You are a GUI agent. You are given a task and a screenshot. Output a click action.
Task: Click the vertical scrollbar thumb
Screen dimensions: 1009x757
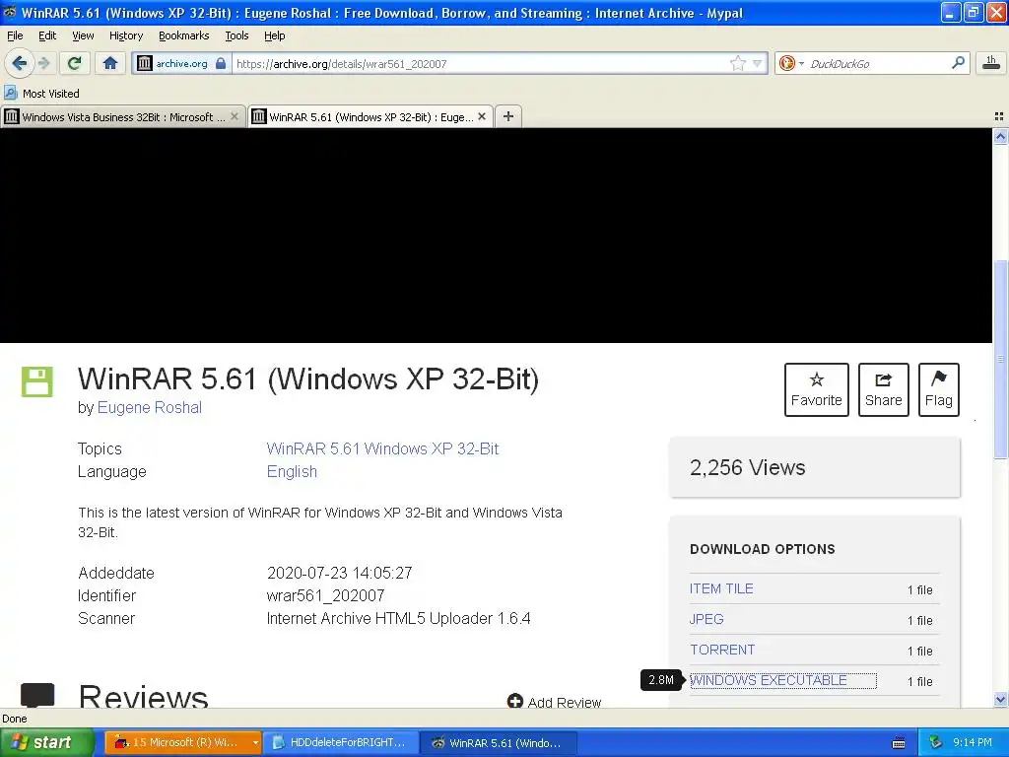[x=1000, y=359]
